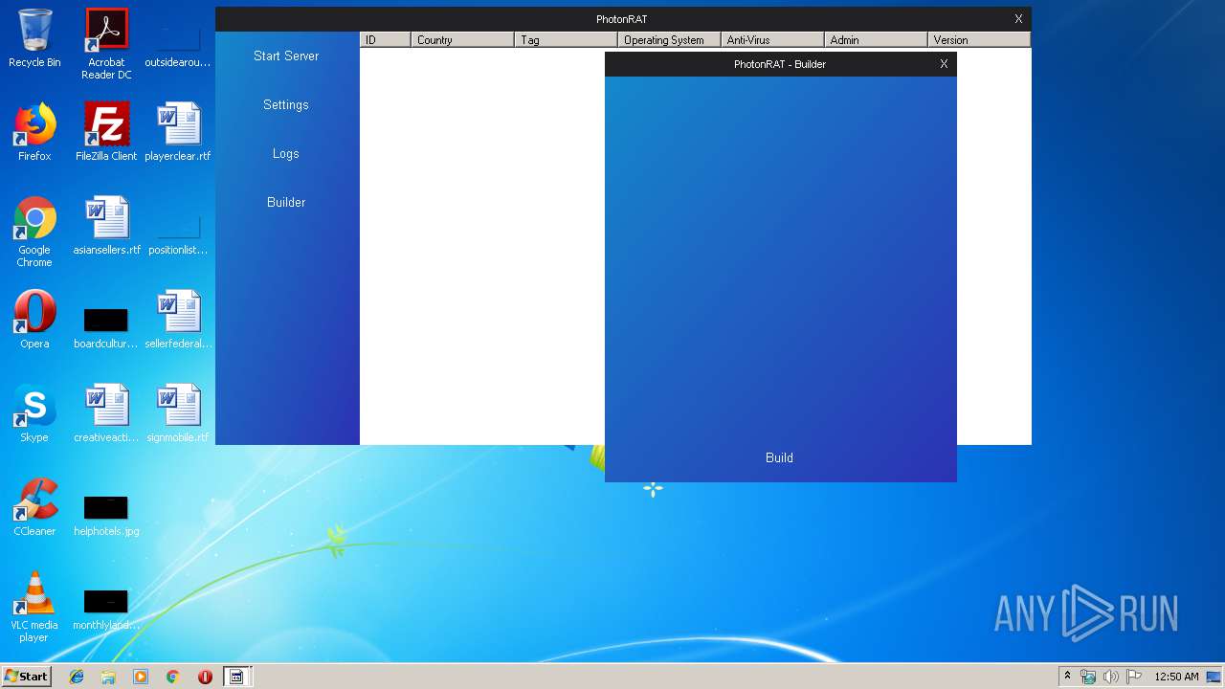1225x689 pixels.
Task: Select the Recycle Bin desktop icon
Action: tap(34, 38)
